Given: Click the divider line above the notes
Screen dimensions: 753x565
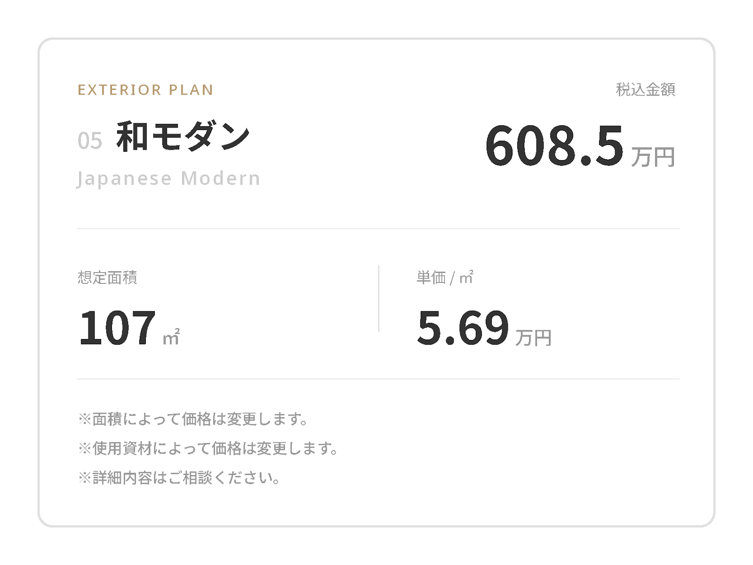Looking at the screenshot, I should pyautogui.click(x=378, y=379).
